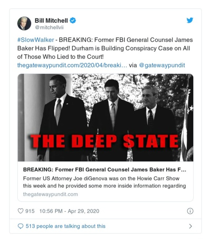Expand conversation with the right chevron arrow
211x246 pixels.
click(x=190, y=226)
